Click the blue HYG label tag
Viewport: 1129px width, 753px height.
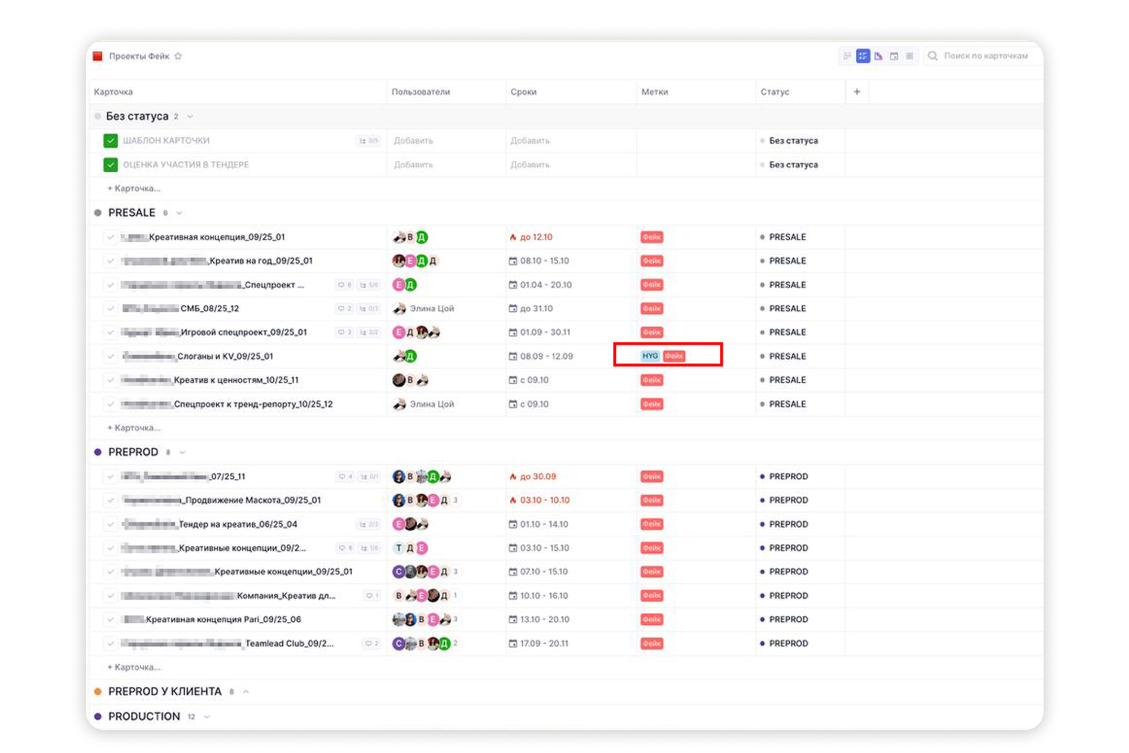pyautogui.click(x=650, y=356)
